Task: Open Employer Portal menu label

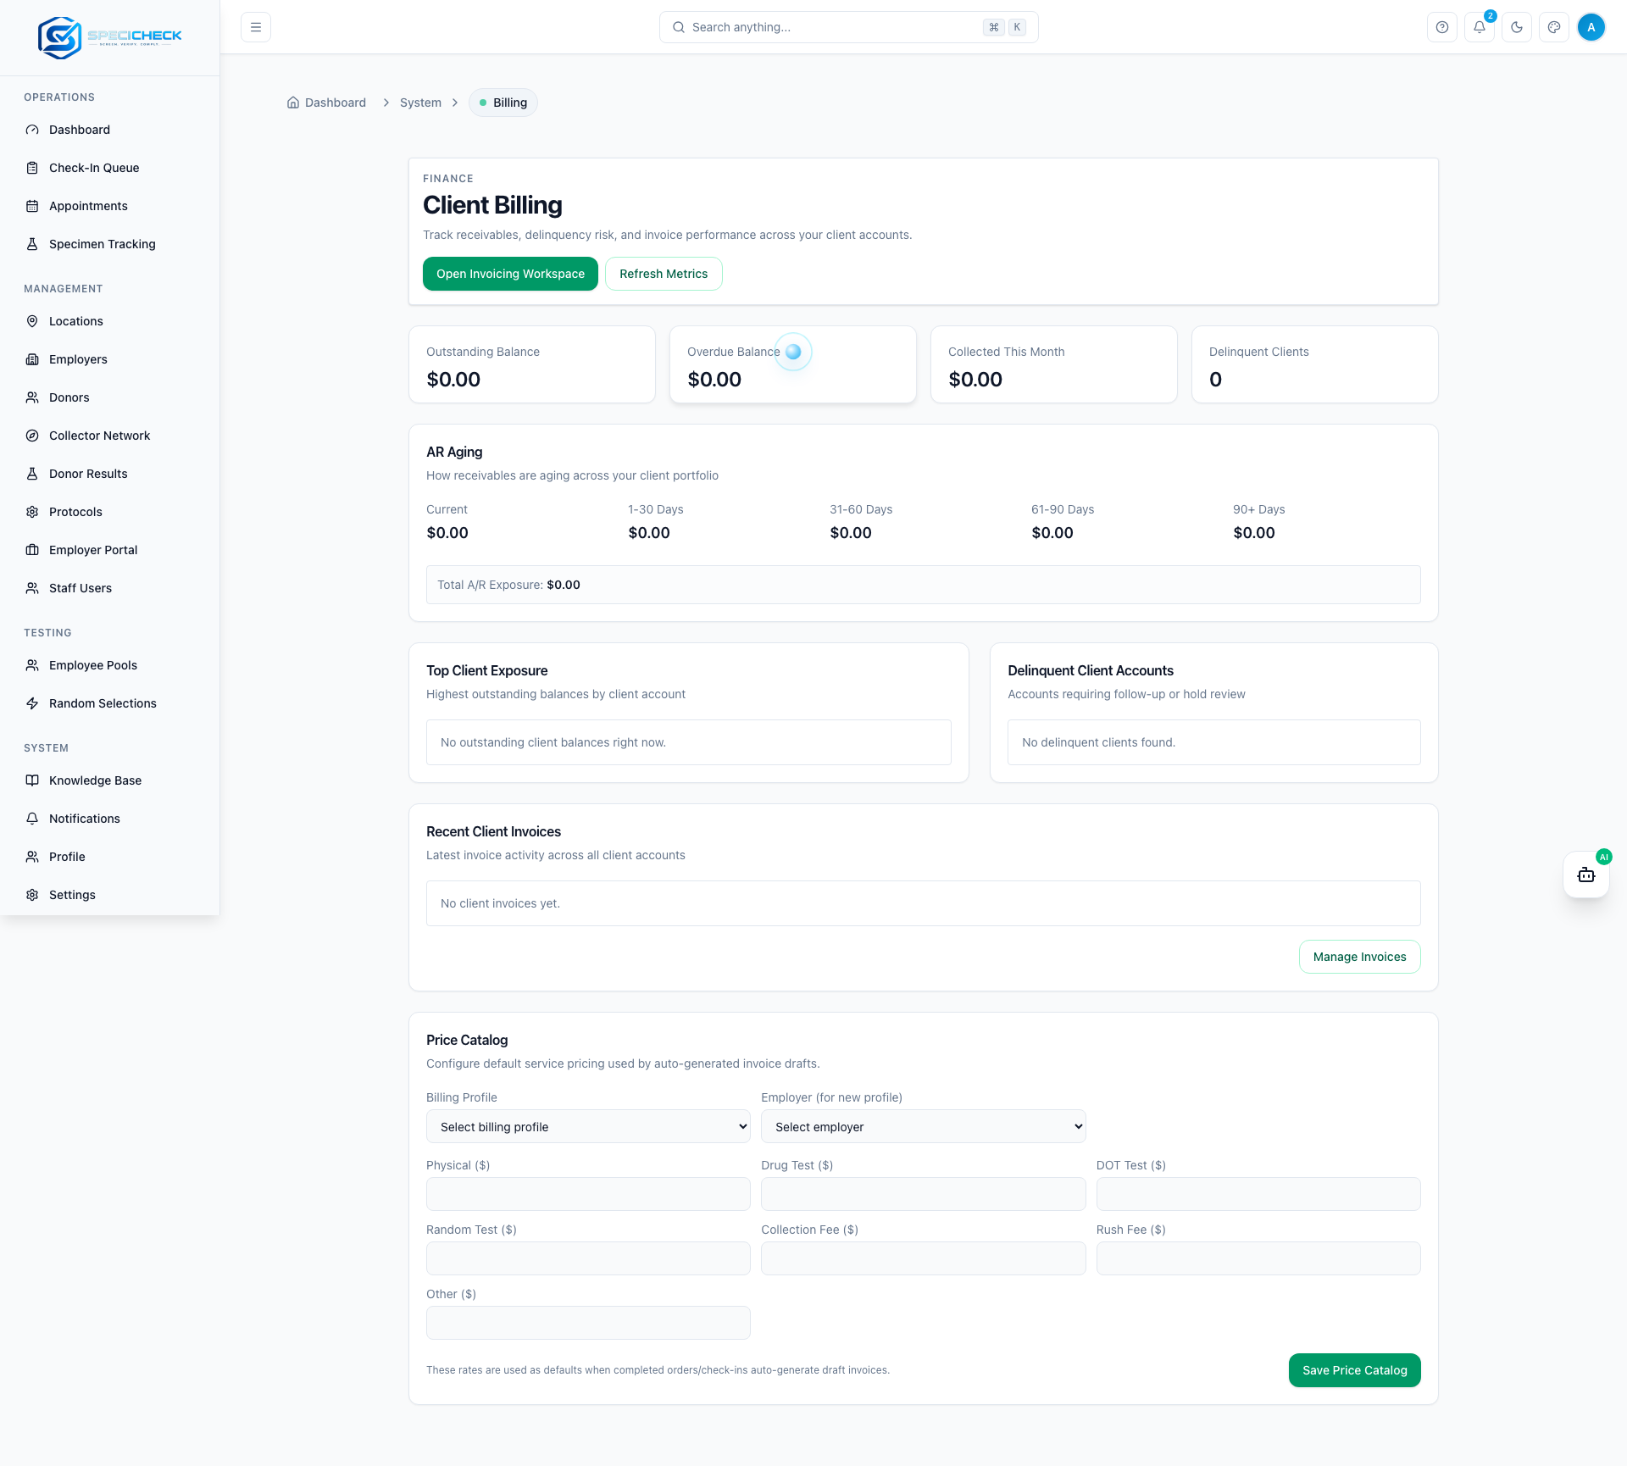Action: [93, 550]
